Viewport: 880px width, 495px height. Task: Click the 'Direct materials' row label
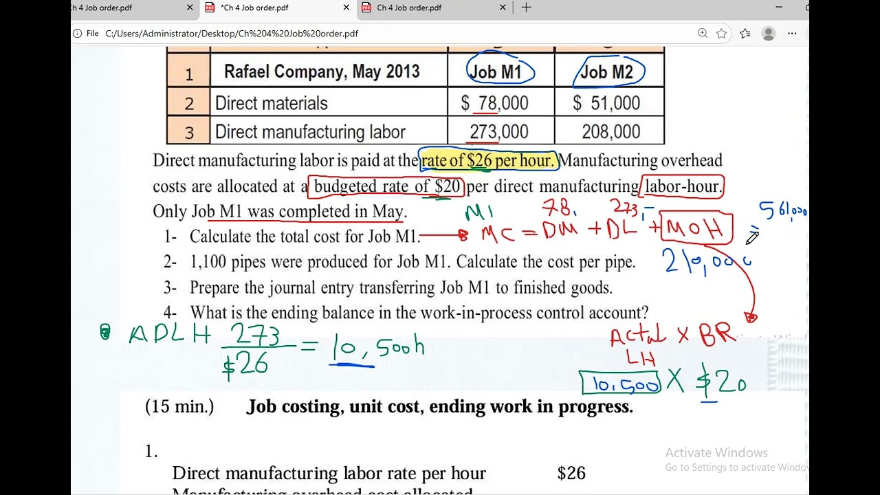coord(272,103)
